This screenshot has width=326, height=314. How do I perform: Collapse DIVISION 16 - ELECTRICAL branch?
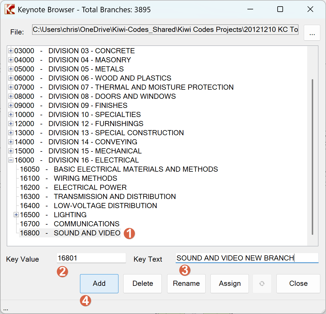[11, 160]
